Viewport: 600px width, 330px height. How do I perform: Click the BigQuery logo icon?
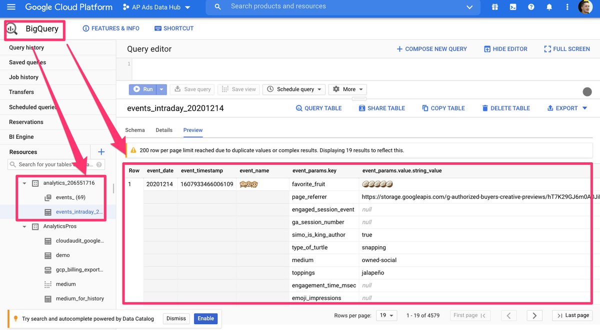tap(11, 29)
